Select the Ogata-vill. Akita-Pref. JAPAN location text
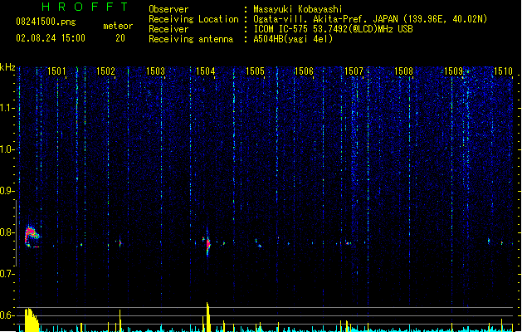 coord(370,19)
